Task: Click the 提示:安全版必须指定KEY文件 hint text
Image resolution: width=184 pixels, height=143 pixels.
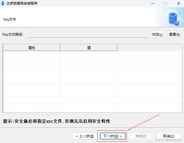Action: pos(57,121)
